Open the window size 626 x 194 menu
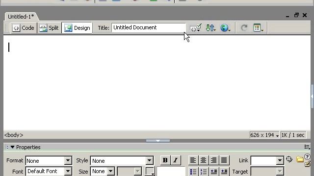The image size is (314, 176). (264, 135)
